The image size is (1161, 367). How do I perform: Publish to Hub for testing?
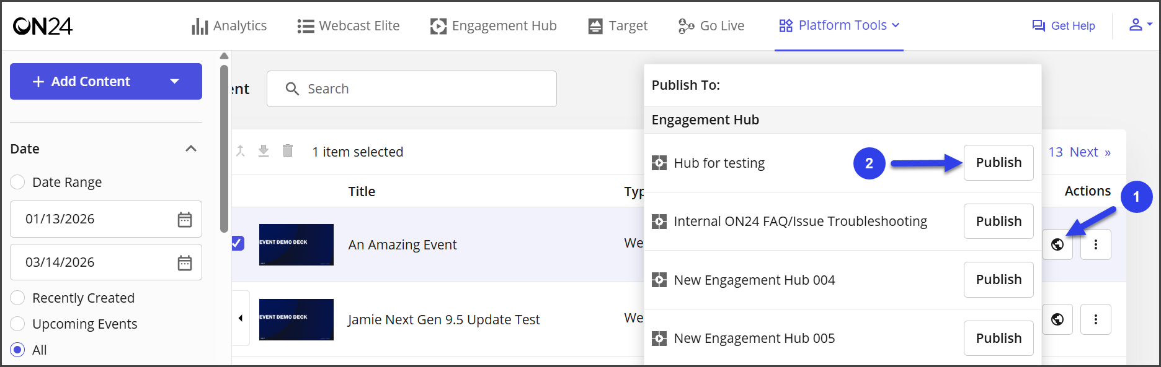999,163
